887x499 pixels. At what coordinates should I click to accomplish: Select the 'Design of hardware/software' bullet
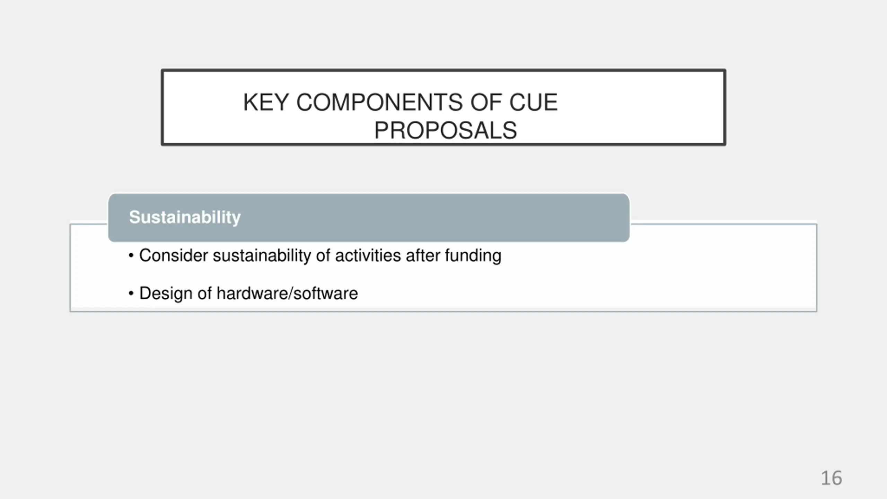click(x=248, y=293)
